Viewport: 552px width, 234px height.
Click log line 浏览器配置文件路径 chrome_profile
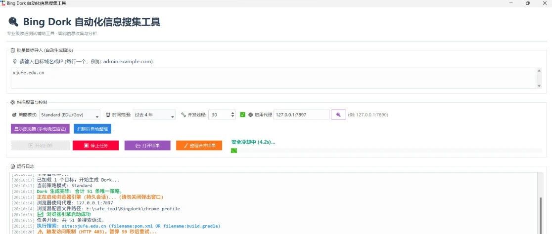(108, 209)
